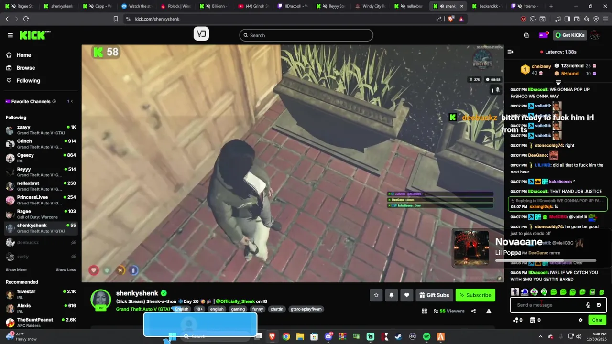Image resolution: width=612 pixels, height=344 pixels.
Task: Show hidden system tray icons
Action: [x=540, y=336]
